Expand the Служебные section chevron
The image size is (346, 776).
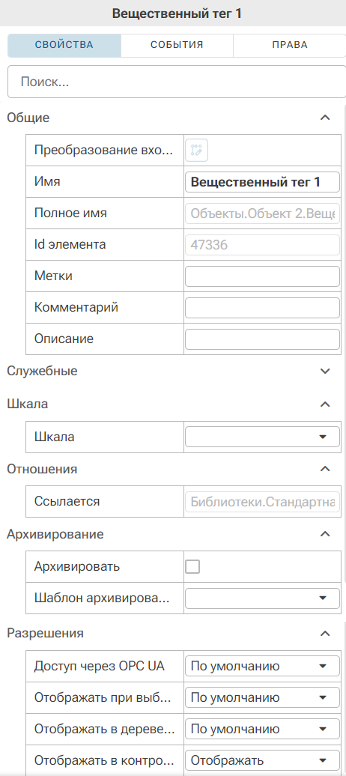click(325, 372)
